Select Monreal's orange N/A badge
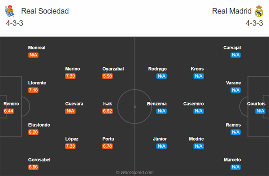269x176 pixels. pos(33,55)
